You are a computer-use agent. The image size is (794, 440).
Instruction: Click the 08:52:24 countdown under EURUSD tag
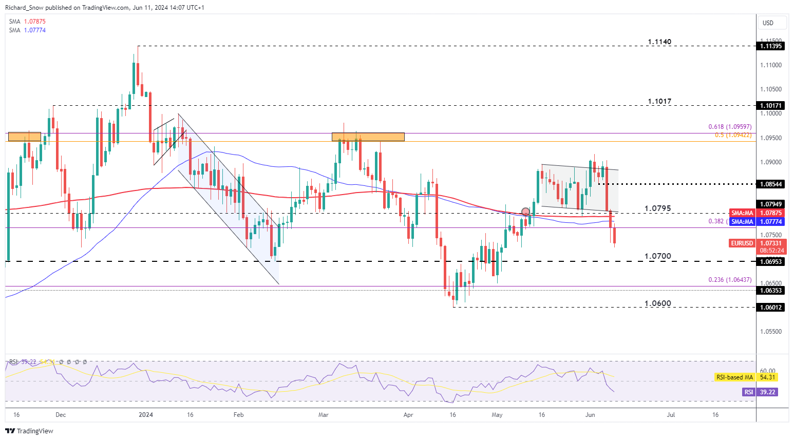(x=772, y=251)
